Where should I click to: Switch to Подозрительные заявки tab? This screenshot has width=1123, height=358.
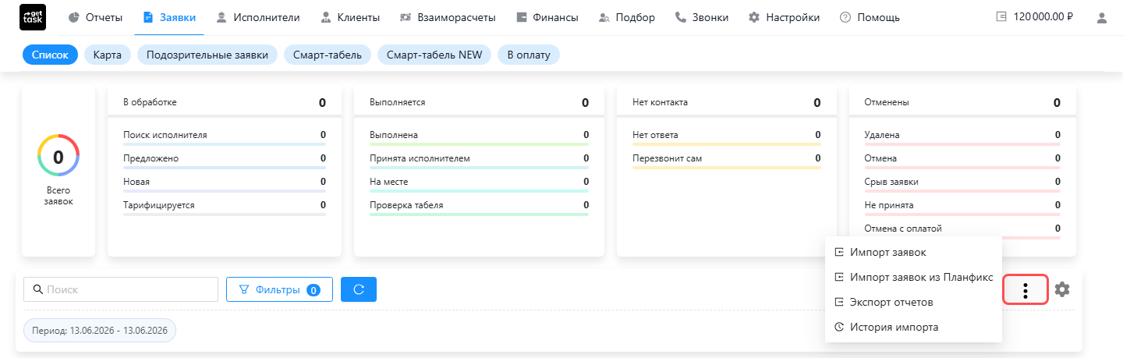coord(207,55)
